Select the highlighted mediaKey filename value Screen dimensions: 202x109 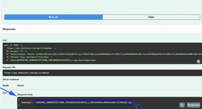coord(84,103)
